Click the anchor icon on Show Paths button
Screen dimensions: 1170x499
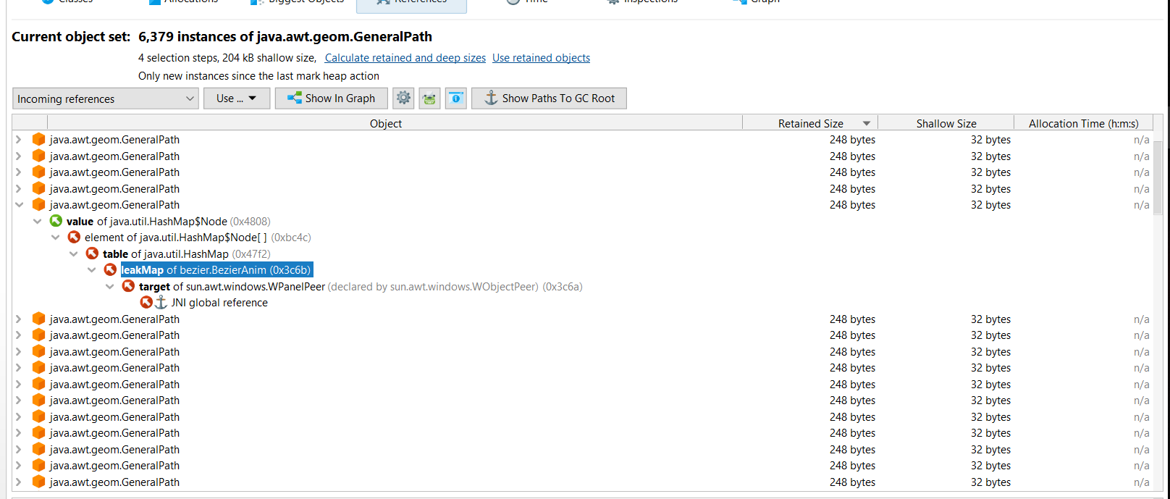491,98
